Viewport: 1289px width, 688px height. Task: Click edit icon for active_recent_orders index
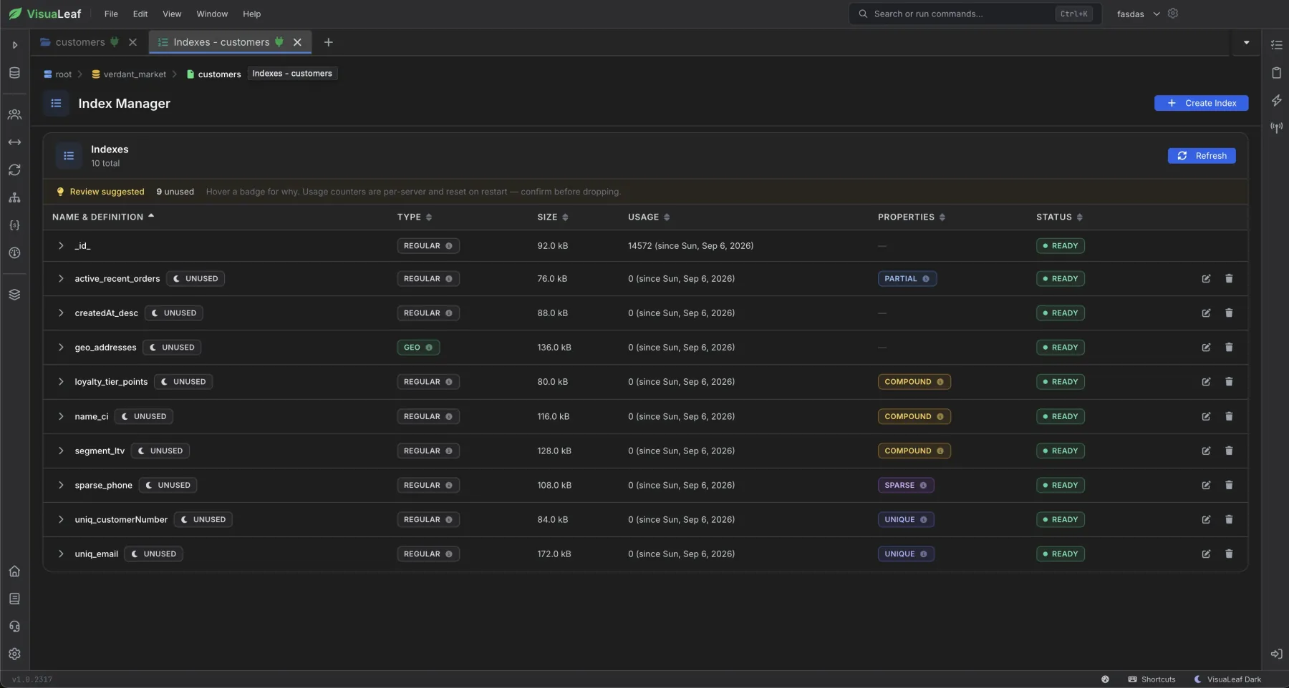pyautogui.click(x=1206, y=279)
